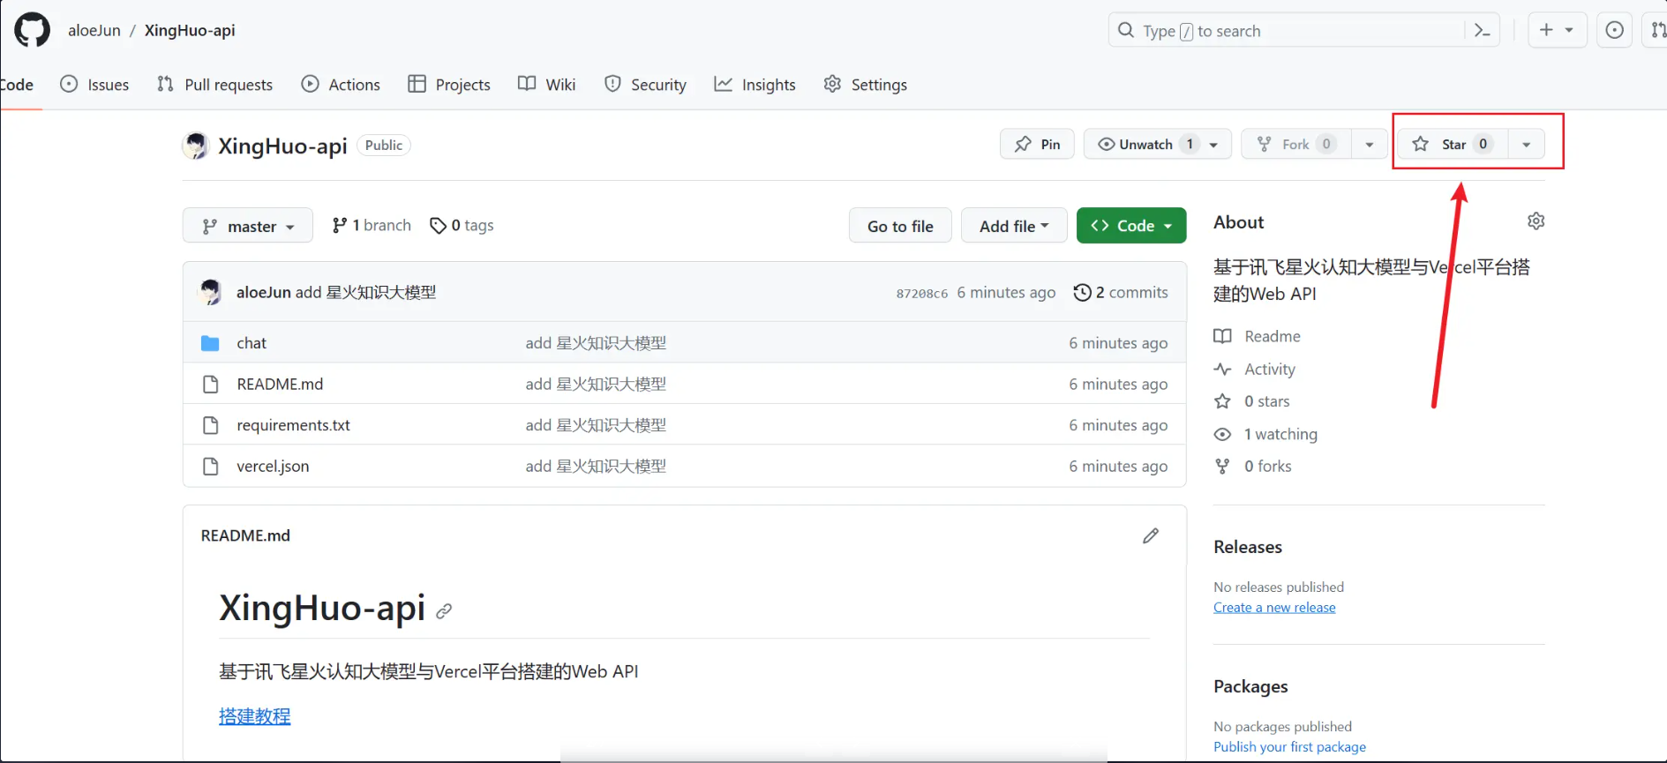
Task: Open the GitHub home logo
Action: 32,30
